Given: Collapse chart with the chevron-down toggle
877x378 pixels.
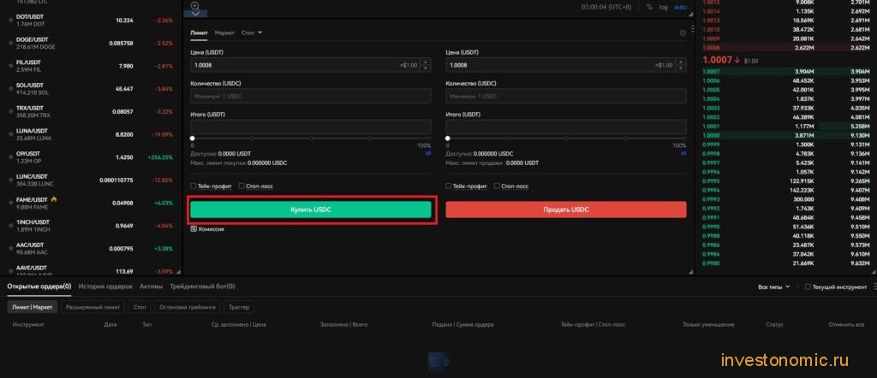Looking at the screenshot, I should (x=195, y=14).
